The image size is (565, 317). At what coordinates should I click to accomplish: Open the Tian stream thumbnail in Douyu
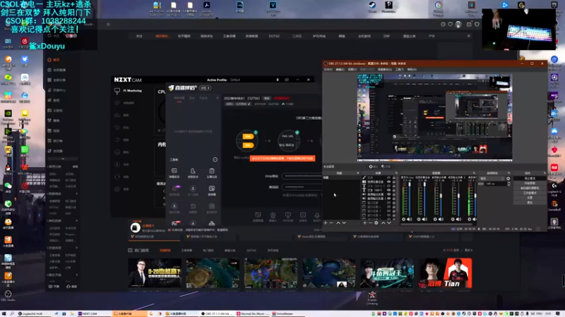pos(446,273)
